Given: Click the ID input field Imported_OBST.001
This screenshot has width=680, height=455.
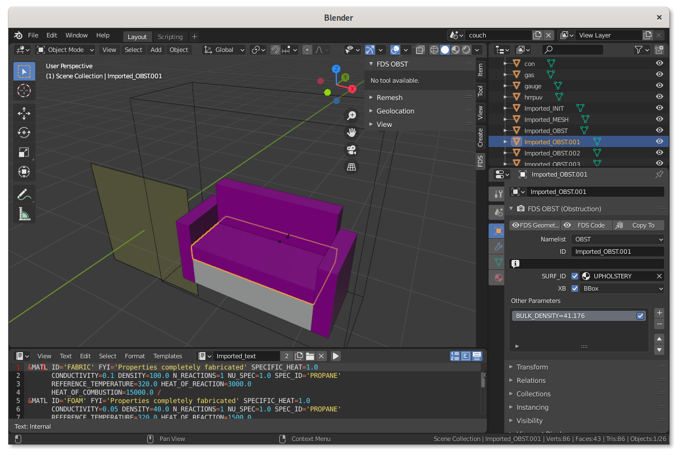Looking at the screenshot, I should pyautogui.click(x=618, y=252).
